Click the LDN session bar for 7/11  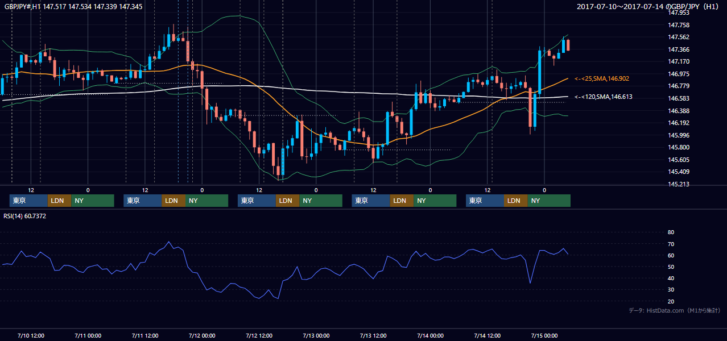tap(173, 201)
